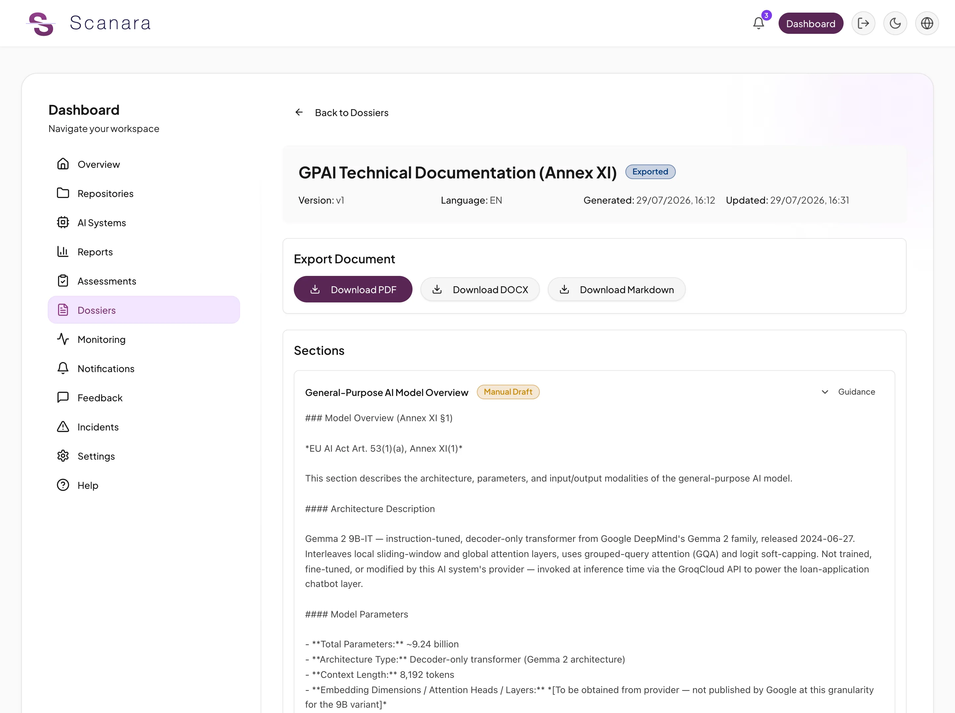The height and width of the screenshot is (713, 955).
Task: Click the Sections heading
Action: point(319,351)
